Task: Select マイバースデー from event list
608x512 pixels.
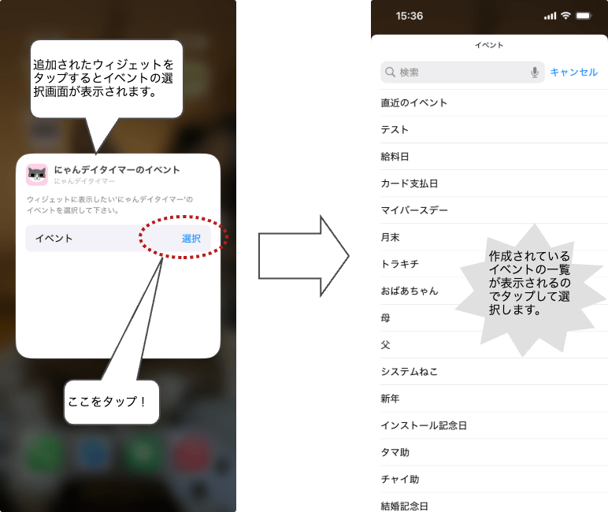Action: point(413,210)
